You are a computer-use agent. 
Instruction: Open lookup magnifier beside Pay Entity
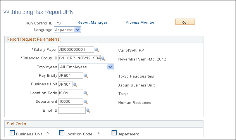tap(86, 76)
